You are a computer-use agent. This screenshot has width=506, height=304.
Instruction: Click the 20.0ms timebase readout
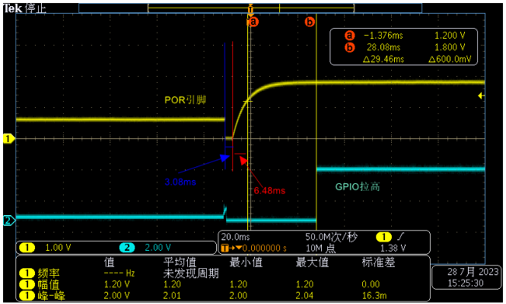point(235,237)
